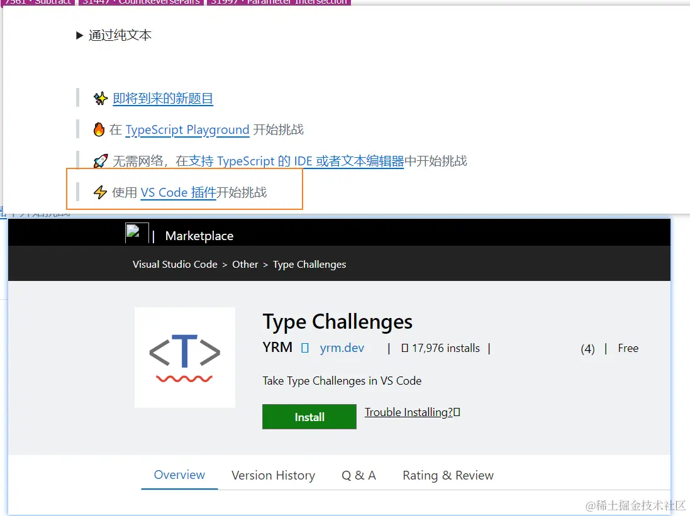Open yrm.dev publisher website
The width and height of the screenshot is (690, 516).
(x=342, y=348)
